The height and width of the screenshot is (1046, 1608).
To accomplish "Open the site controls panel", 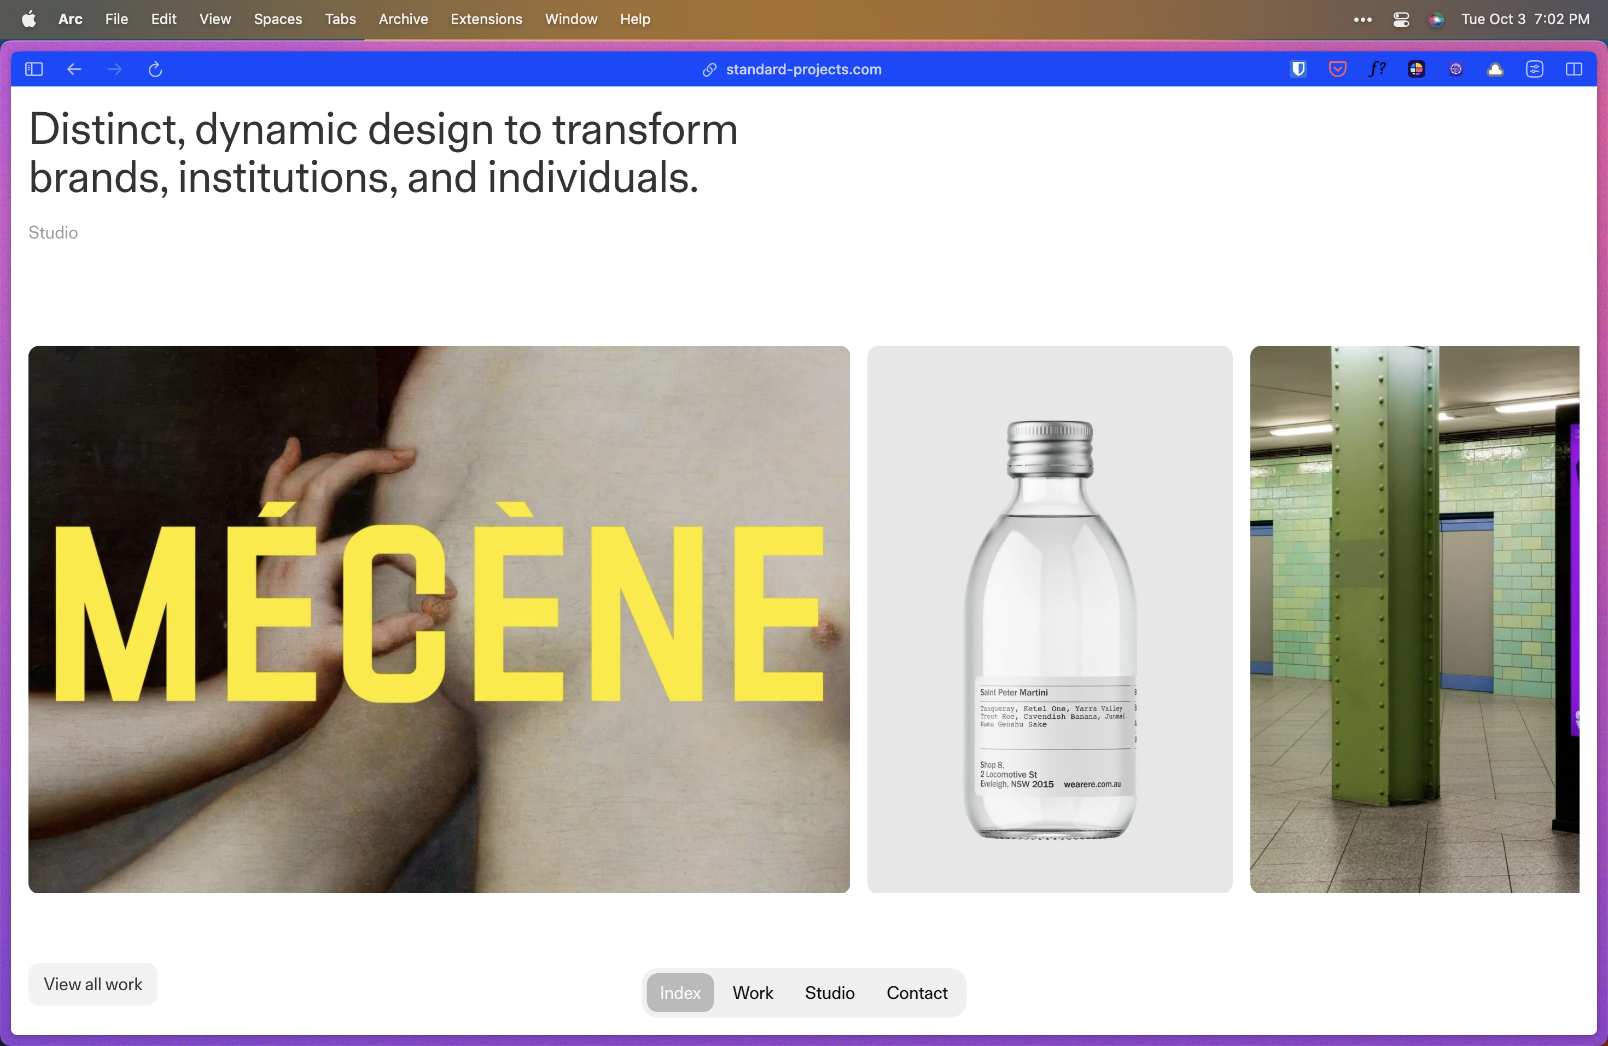I will click(x=1534, y=69).
